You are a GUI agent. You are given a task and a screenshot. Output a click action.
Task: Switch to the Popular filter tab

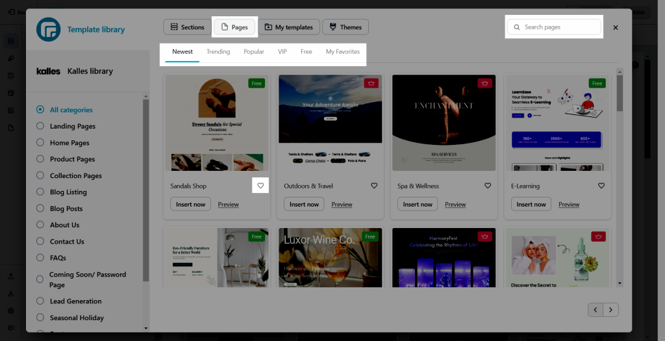(x=254, y=52)
